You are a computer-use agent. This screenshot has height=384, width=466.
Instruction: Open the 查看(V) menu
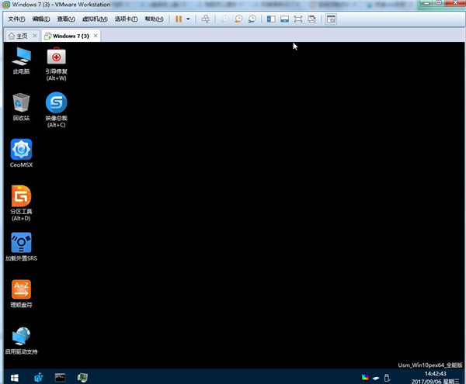(66, 19)
